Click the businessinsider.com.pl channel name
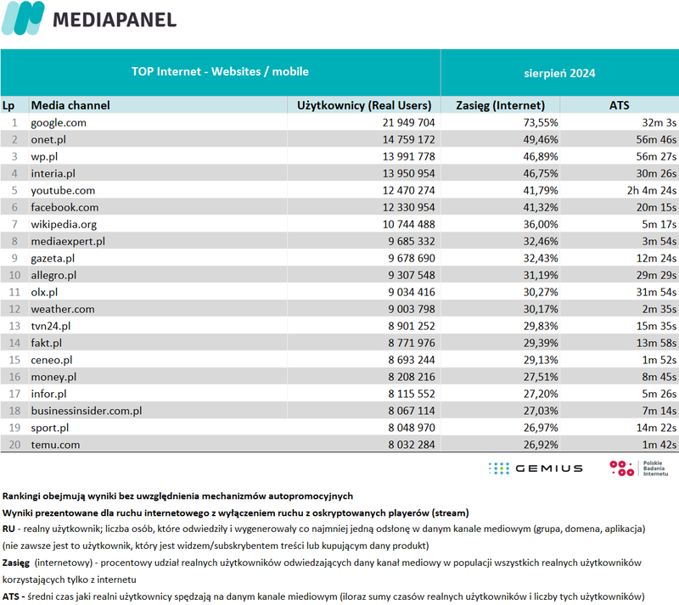The width and height of the screenshot is (679, 605). pyautogui.click(x=87, y=411)
